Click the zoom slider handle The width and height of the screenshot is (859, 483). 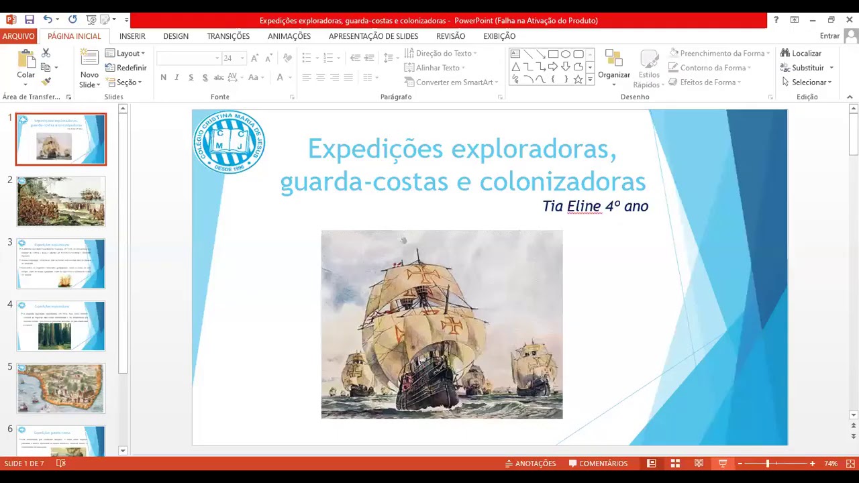[767, 464]
